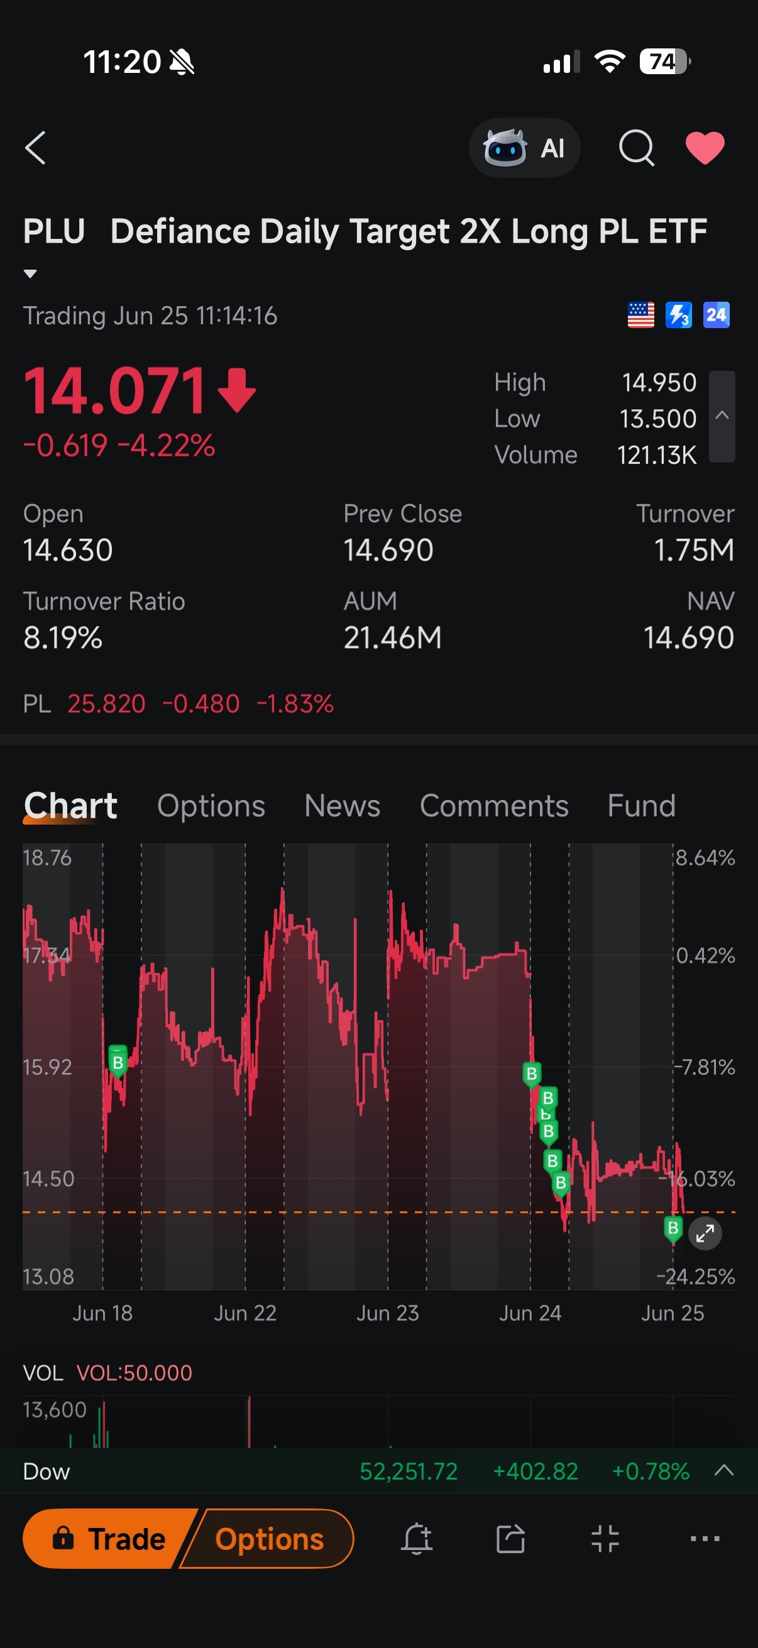The width and height of the screenshot is (758, 1648).
Task: Toggle the pink heart favorite icon
Action: [x=705, y=148]
